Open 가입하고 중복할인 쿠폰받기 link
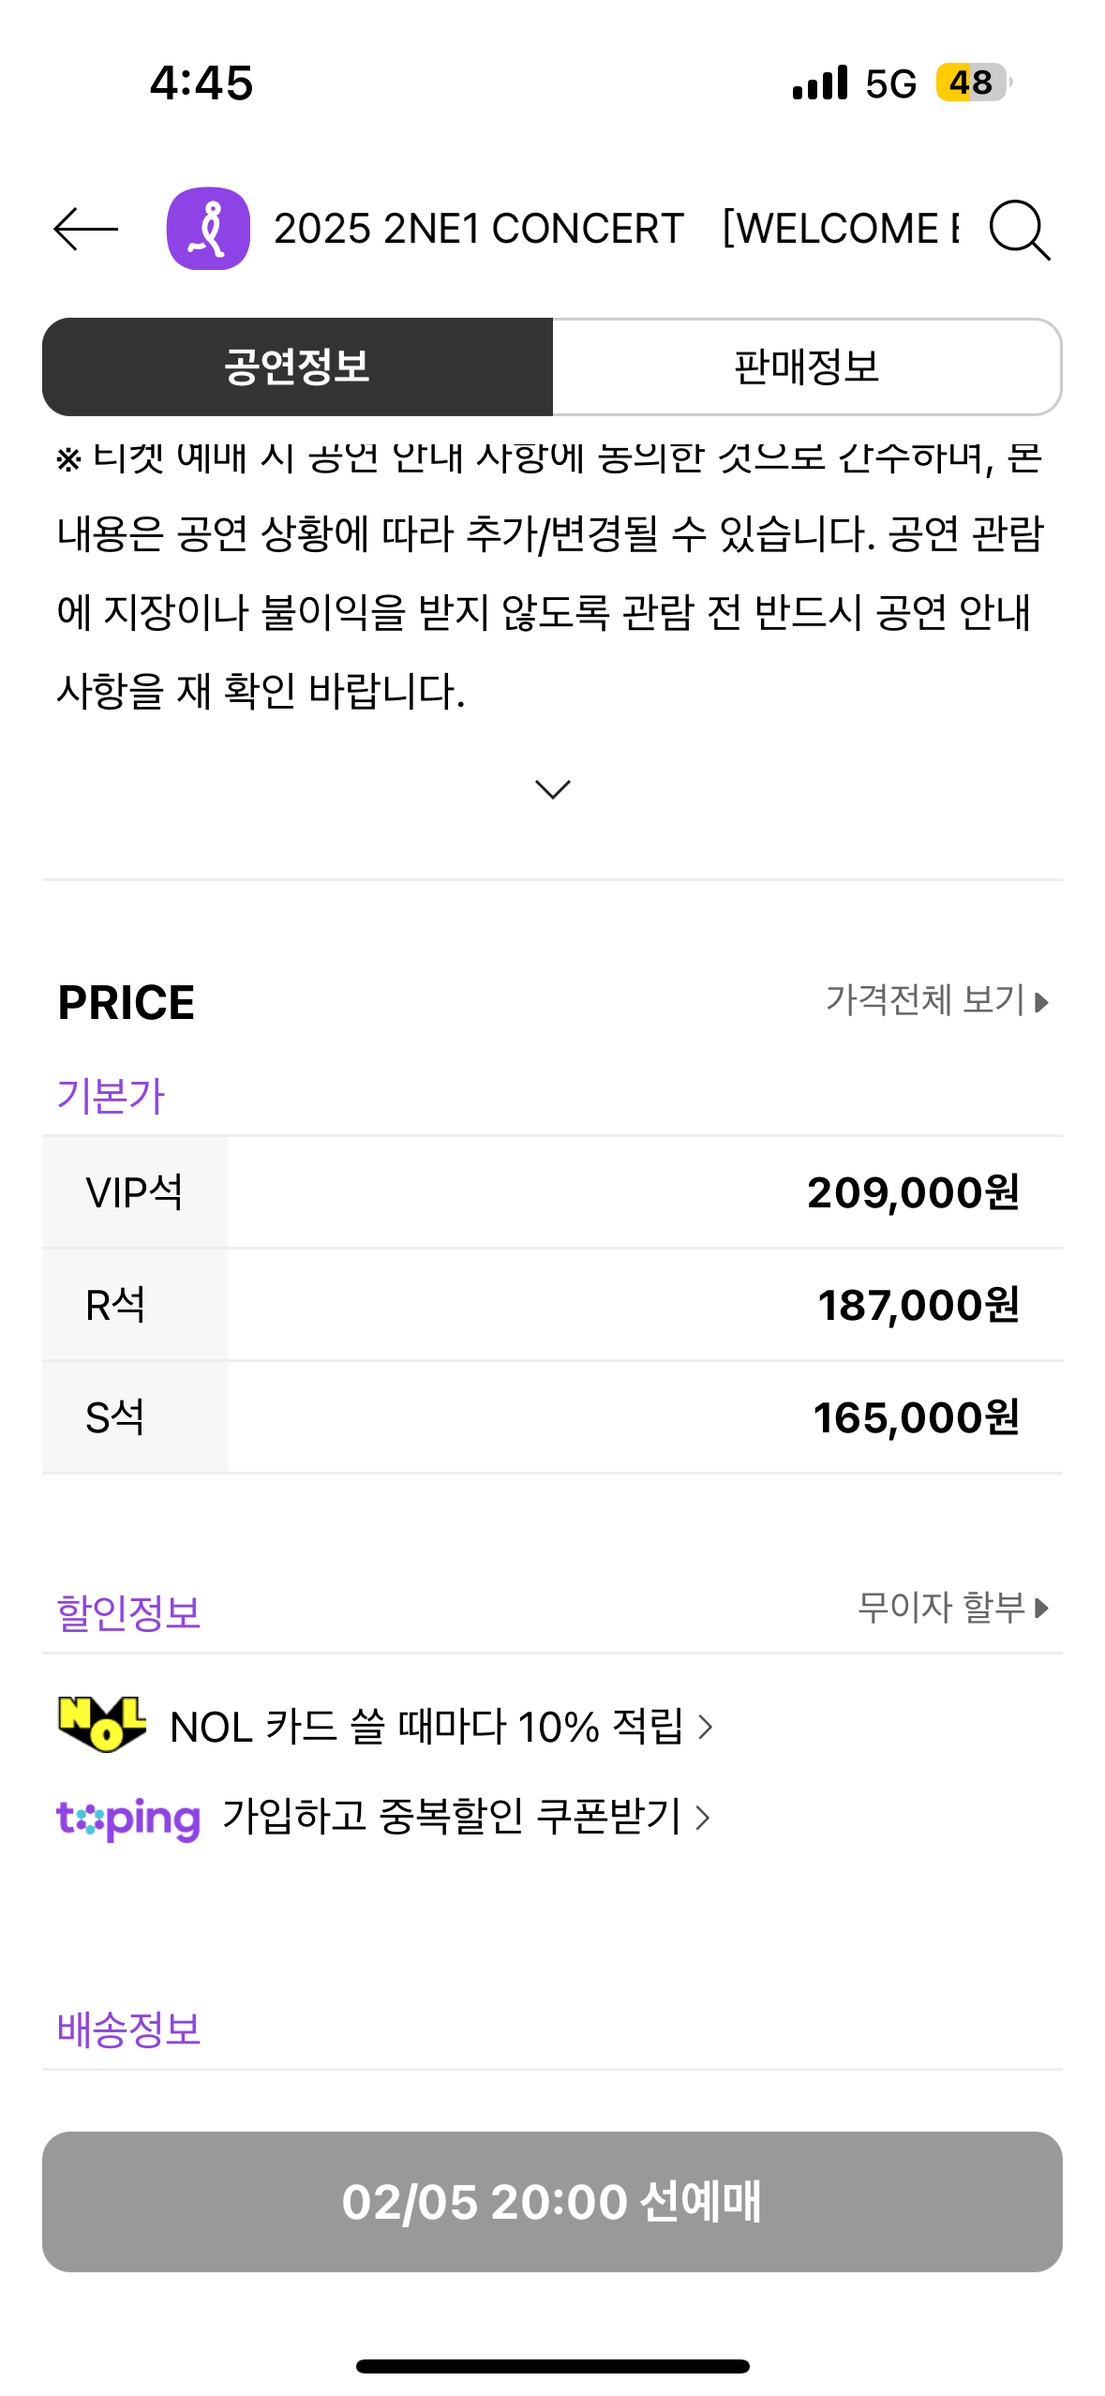 click(x=465, y=1818)
